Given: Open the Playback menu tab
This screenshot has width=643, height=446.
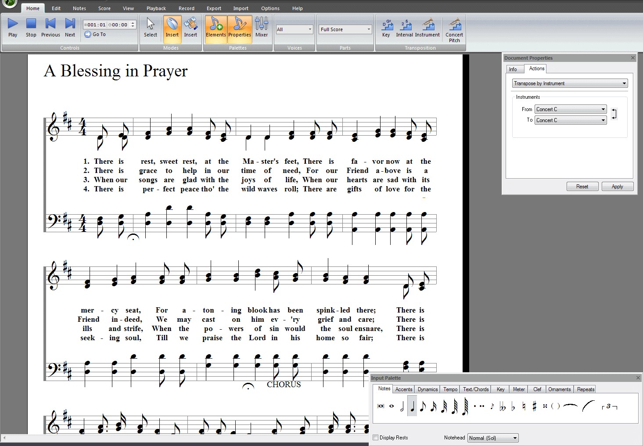Looking at the screenshot, I should pyautogui.click(x=156, y=8).
